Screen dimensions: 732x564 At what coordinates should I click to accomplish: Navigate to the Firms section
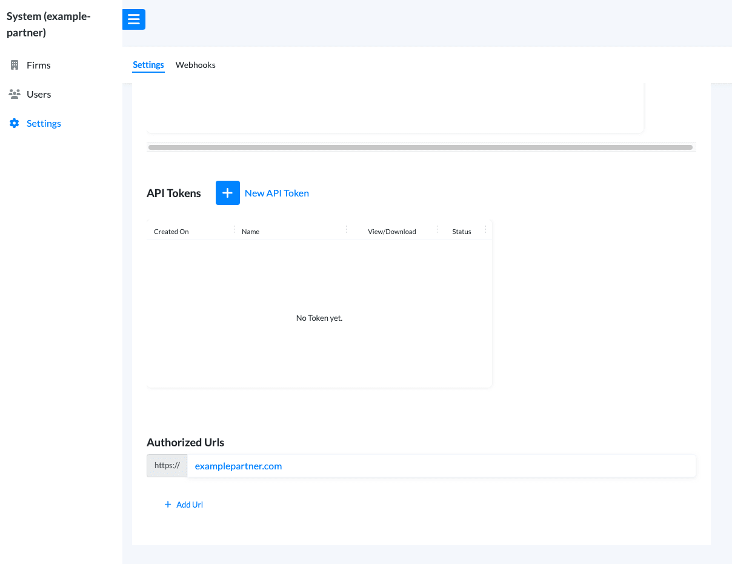[x=38, y=65]
